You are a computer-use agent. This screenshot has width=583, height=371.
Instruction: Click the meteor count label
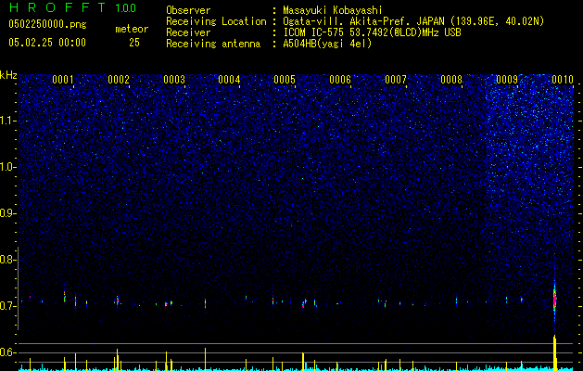(132, 29)
